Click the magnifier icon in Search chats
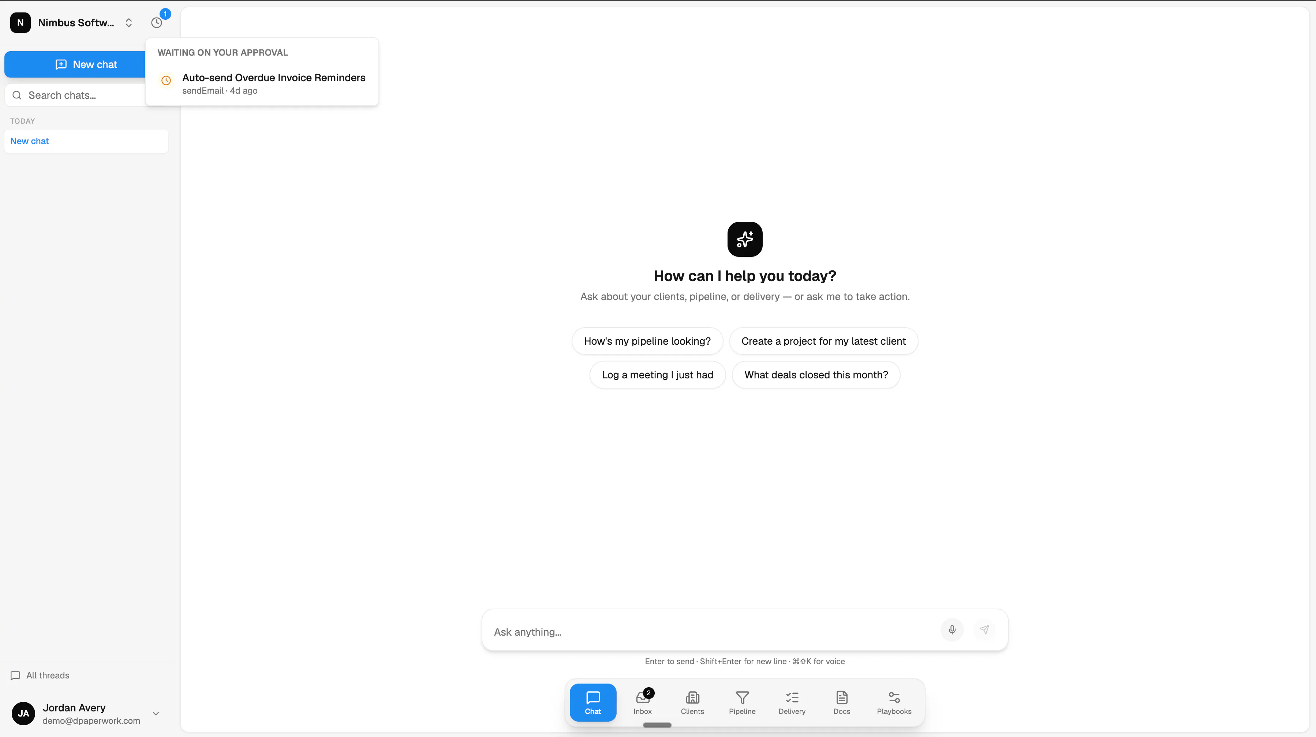The height and width of the screenshot is (737, 1316). point(17,96)
